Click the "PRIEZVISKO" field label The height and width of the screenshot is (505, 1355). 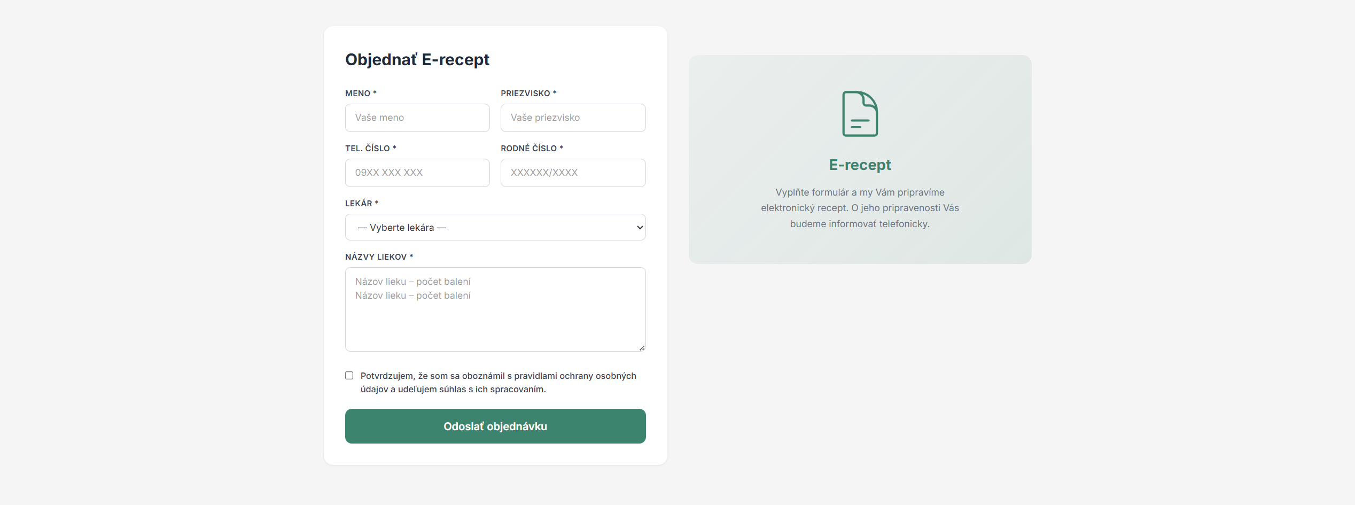tap(525, 94)
